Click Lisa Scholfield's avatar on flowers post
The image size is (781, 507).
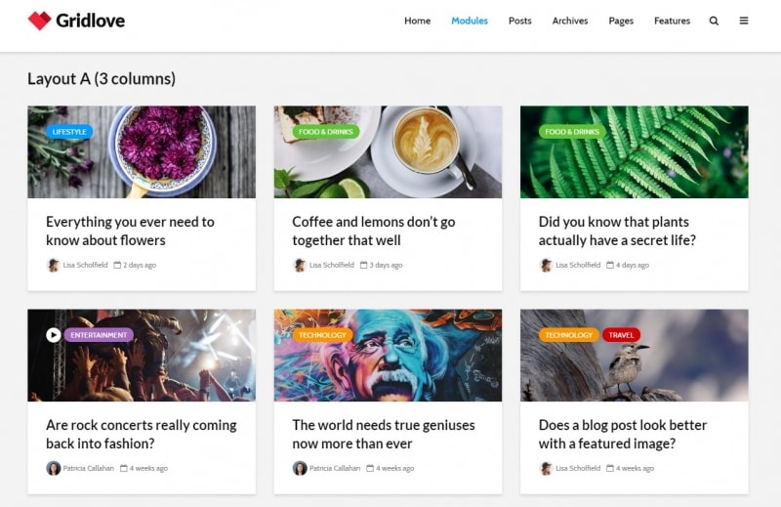coord(53,265)
